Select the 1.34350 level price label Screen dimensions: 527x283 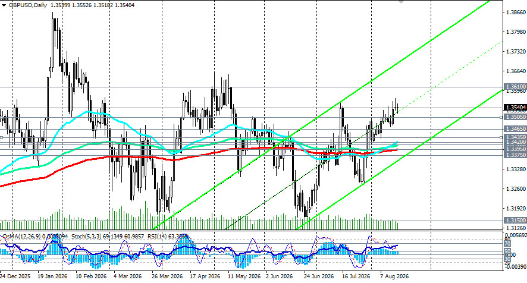(515, 137)
